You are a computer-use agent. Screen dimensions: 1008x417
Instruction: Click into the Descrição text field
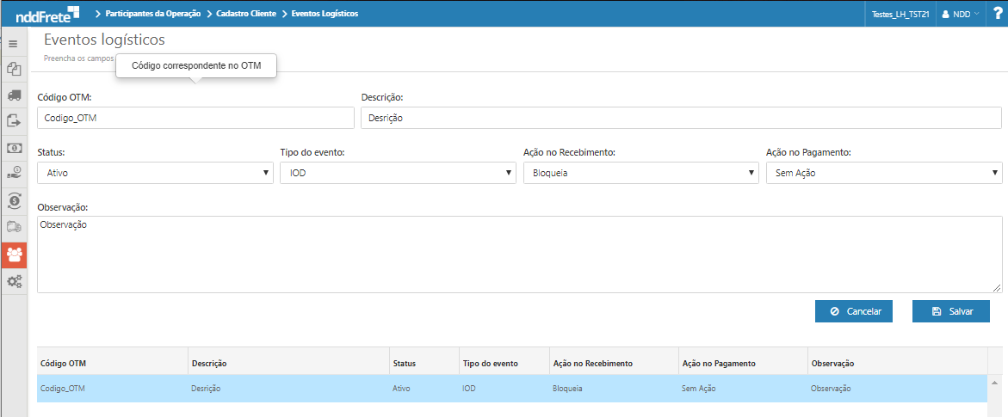(681, 118)
